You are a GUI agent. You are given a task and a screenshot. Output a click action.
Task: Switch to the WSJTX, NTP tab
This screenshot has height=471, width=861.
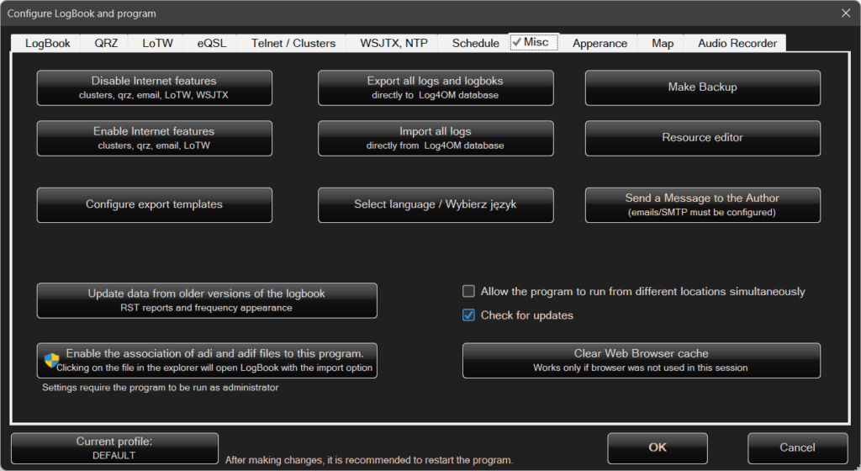393,43
